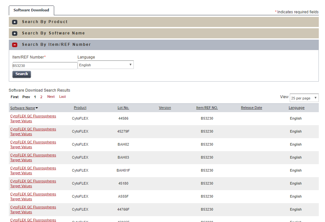Click the Search button
The height and width of the screenshot is (222, 325).
pyautogui.click(x=22, y=74)
